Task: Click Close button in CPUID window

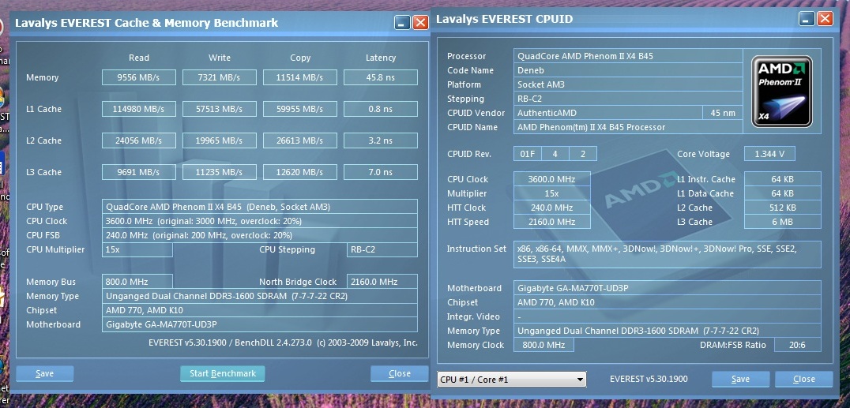Action: point(804,379)
